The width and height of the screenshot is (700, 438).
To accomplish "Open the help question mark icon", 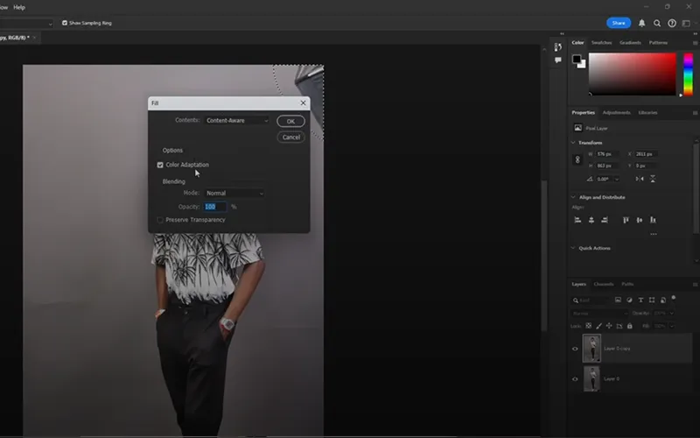I will pos(672,23).
